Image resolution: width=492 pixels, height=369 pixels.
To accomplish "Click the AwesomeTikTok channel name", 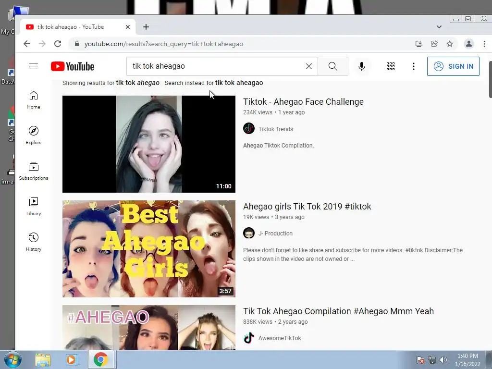I will click(280, 338).
